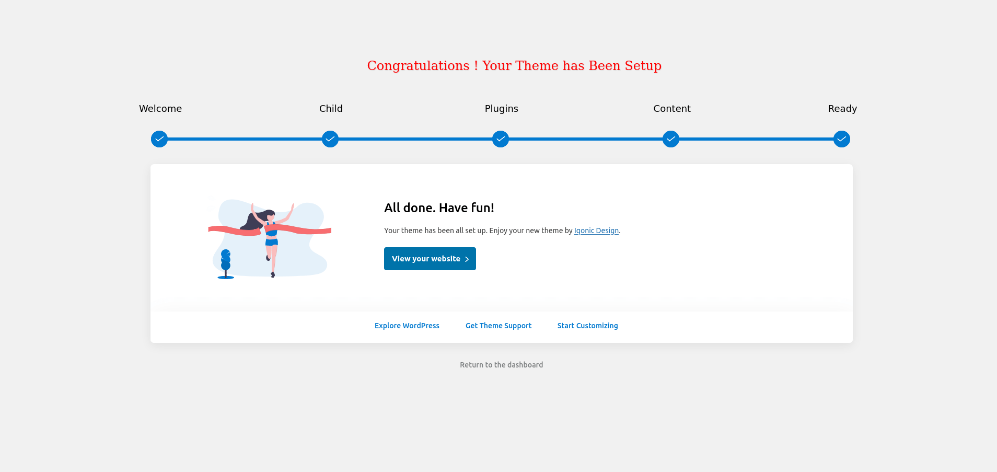Select the Welcome step label

[160, 109]
